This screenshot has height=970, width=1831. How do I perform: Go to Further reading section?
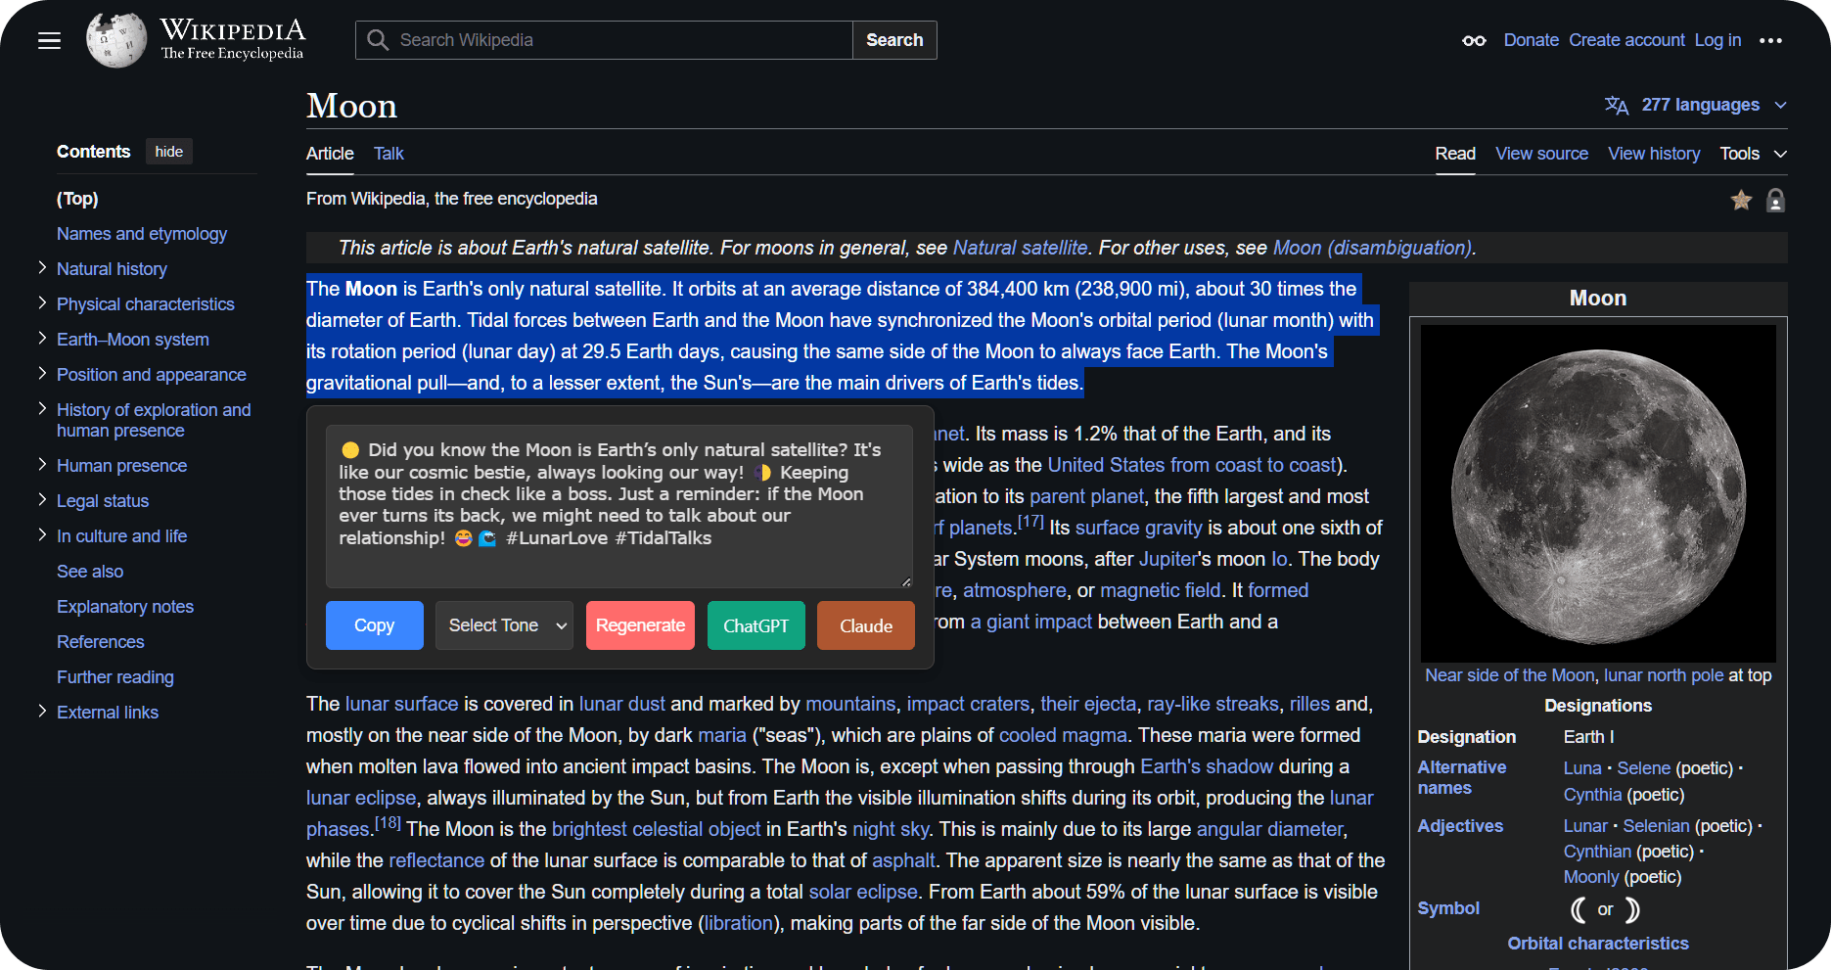click(115, 677)
